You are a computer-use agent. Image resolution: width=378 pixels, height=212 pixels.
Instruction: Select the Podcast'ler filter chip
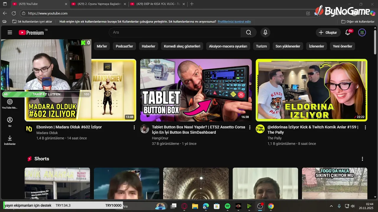124,46
